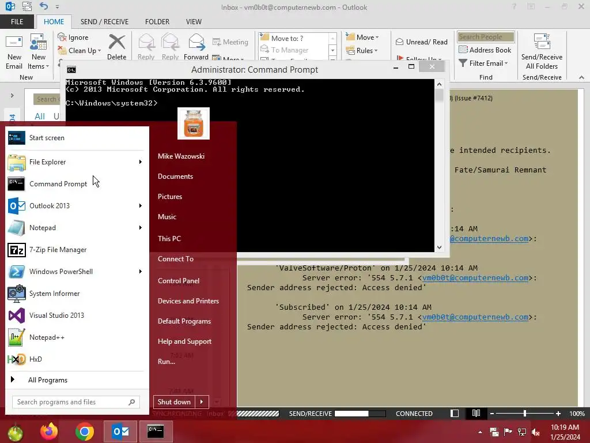Open the Clean Up dropdown

(x=99, y=51)
